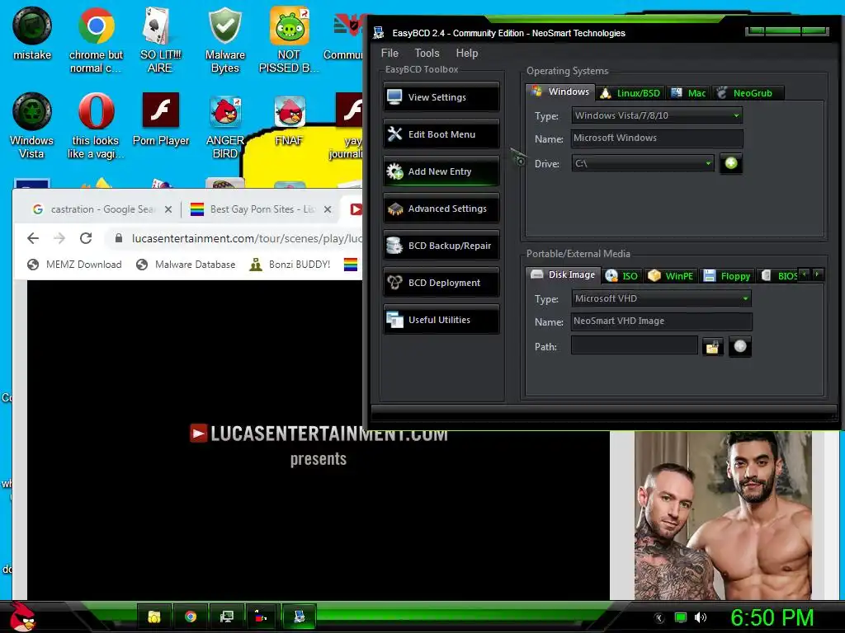Switch to the Windows operating system tab
The width and height of the screenshot is (845, 633).
tap(560, 91)
